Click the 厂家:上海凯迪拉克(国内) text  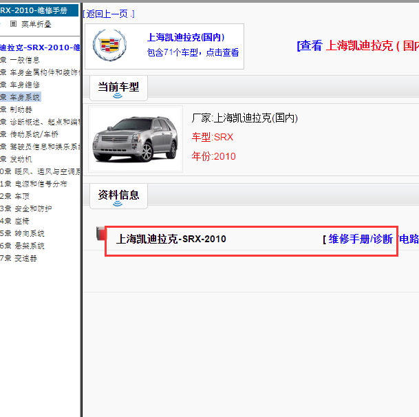point(245,118)
